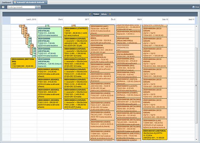Open VANEK event Y18MM 003 - 18,00 M
Image resolution: width=200 pixels, height=143 pixels.
click(102, 134)
